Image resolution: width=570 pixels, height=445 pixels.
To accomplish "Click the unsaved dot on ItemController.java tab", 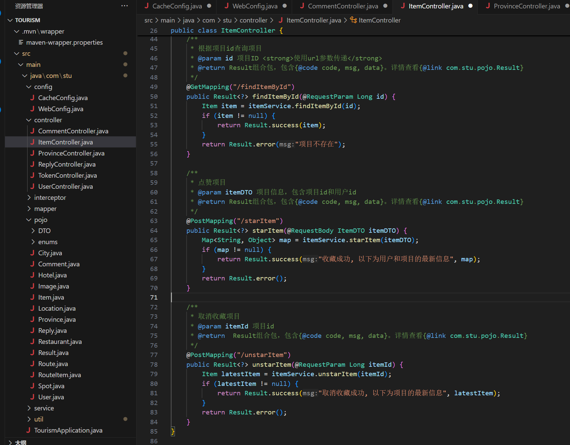I will point(470,6).
